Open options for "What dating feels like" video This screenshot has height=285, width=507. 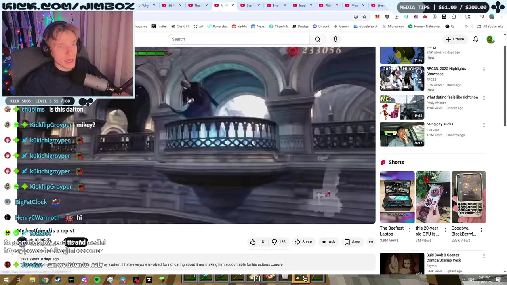pos(484,98)
